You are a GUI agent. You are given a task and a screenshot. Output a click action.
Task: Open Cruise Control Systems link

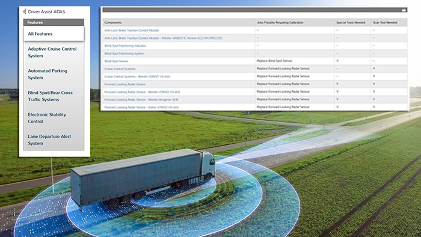(x=120, y=69)
